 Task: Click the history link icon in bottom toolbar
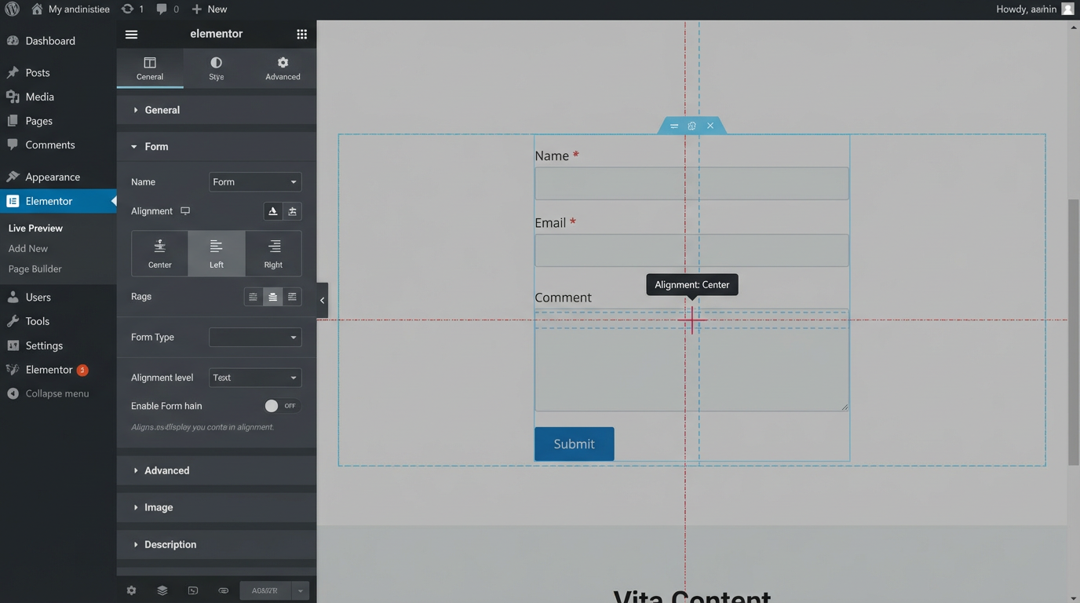pyautogui.click(x=224, y=590)
